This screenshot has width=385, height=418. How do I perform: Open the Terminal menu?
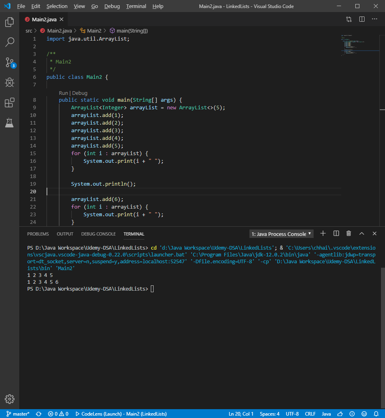click(136, 6)
